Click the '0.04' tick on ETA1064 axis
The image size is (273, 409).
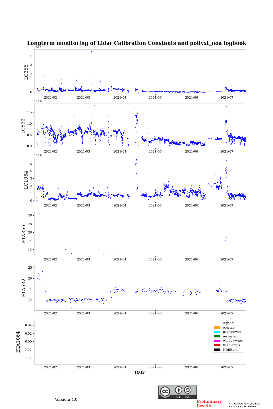[x=28, y=325]
